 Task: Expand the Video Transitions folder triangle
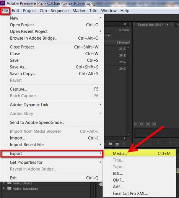pos(4,188)
